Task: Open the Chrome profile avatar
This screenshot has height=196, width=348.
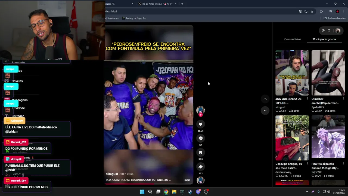Action: tap(337, 11)
